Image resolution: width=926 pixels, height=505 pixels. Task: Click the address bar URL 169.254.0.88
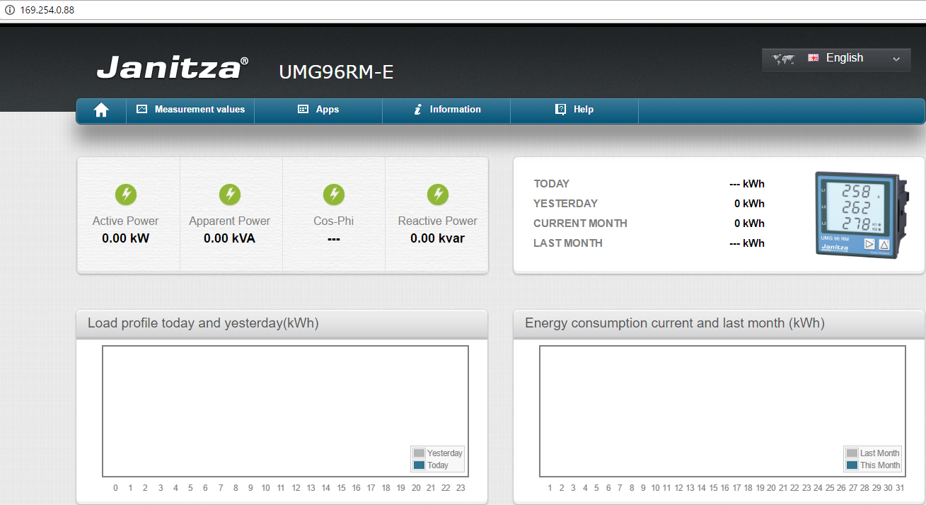pos(47,10)
